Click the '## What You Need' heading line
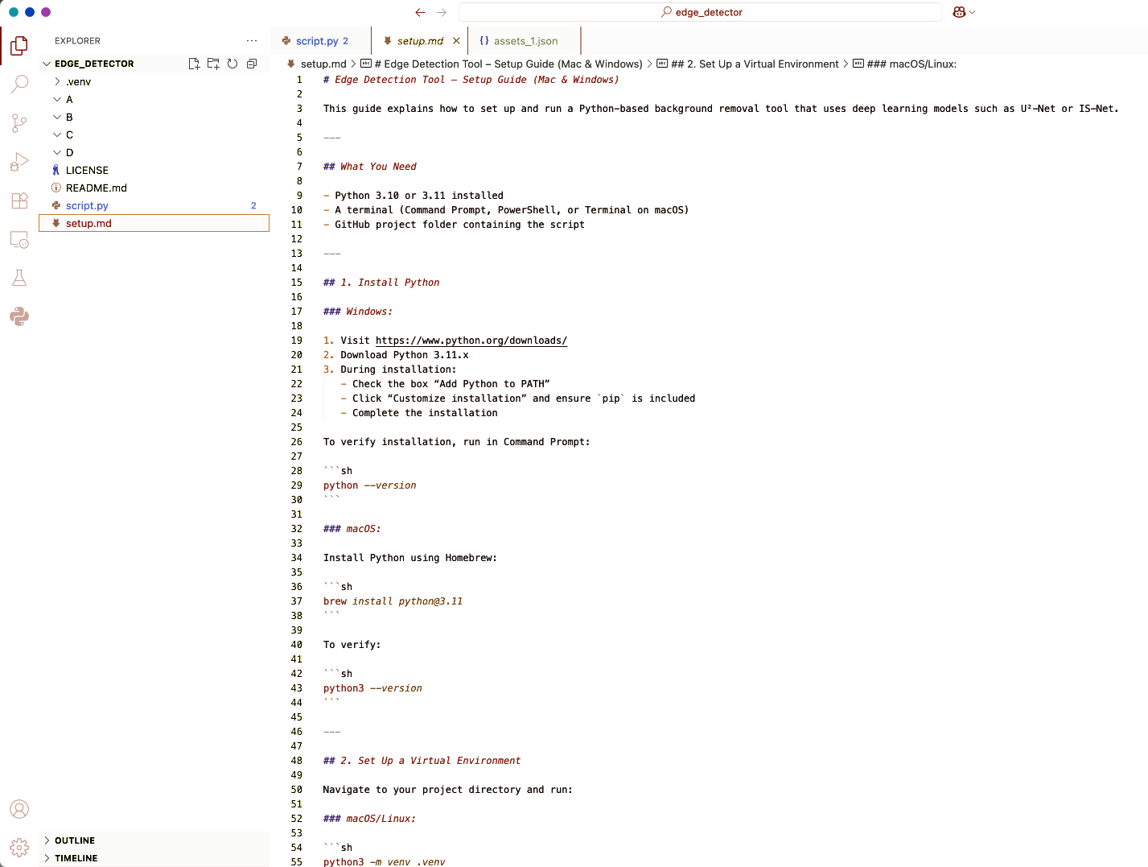This screenshot has width=1148, height=867. (370, 167)
